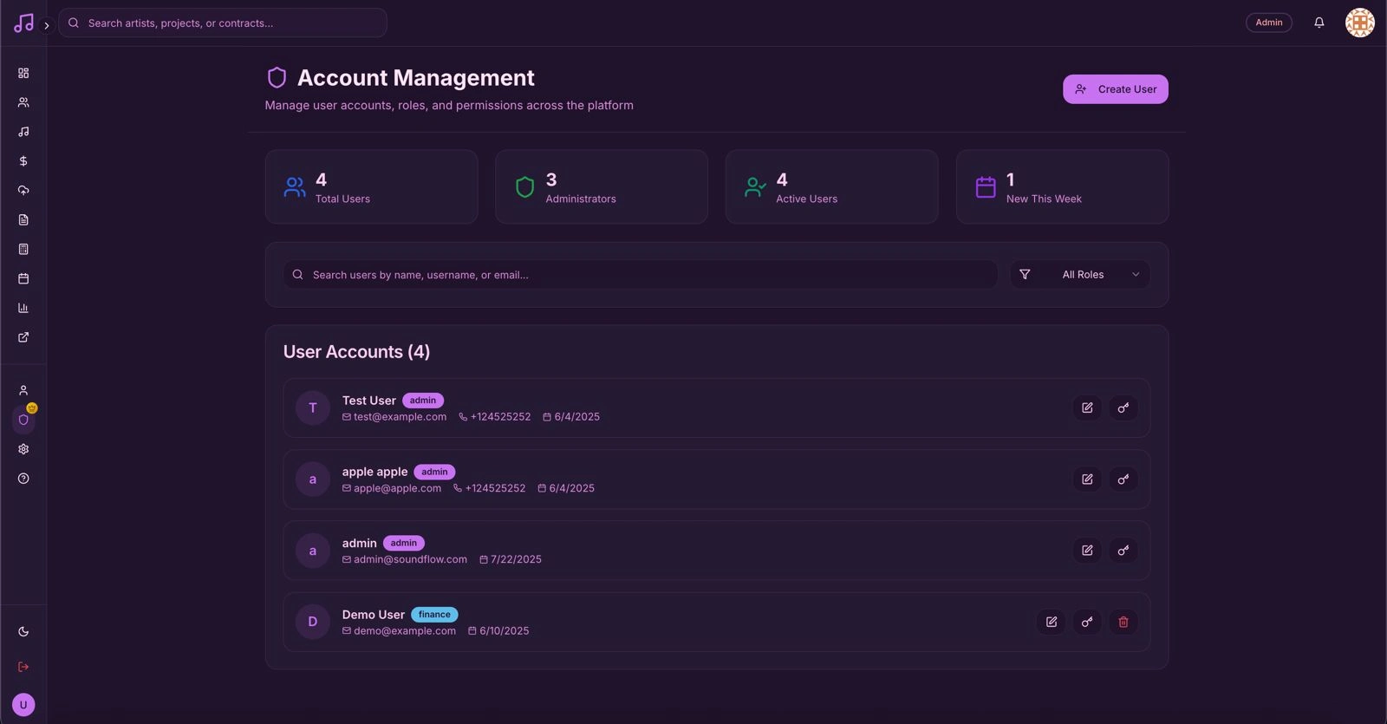Click the Total Users stat card
The width and height of the screenshot is (1387, 724).
[x=371, y=187]
